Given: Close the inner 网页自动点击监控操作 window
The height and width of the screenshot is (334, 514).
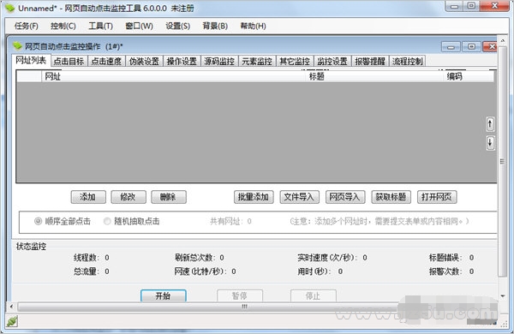Looking at the screenshot, I should 490,47.
